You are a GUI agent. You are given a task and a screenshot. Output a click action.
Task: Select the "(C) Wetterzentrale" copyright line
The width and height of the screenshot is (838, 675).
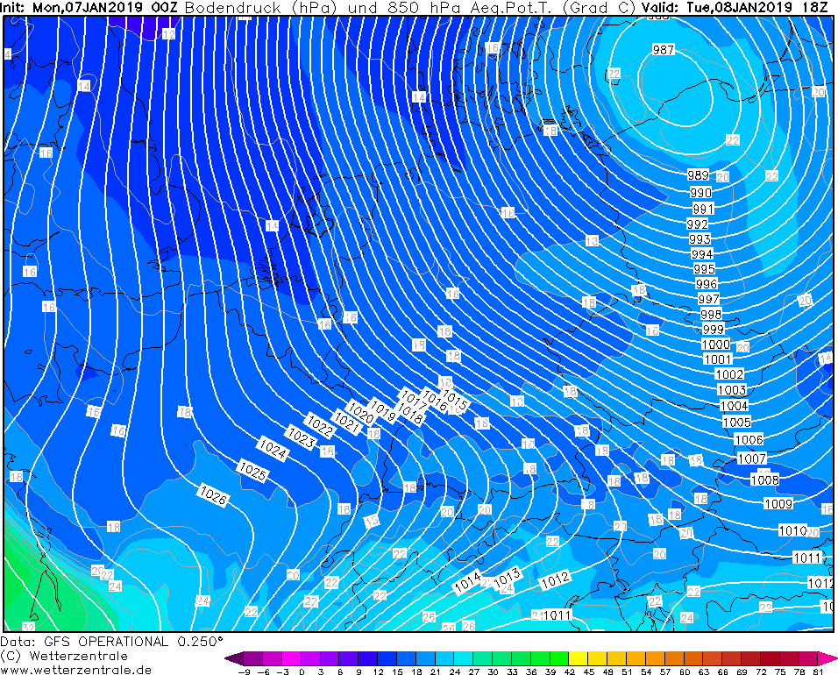64,656
